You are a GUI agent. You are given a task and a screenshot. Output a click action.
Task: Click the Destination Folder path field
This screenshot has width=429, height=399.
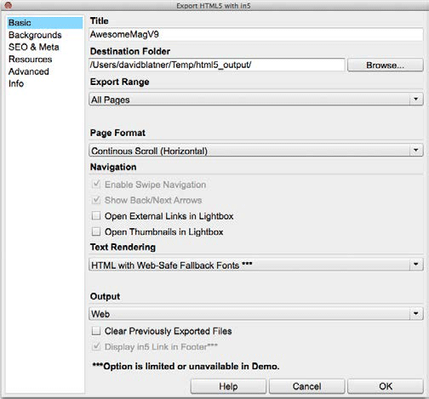tap(217, 65)
